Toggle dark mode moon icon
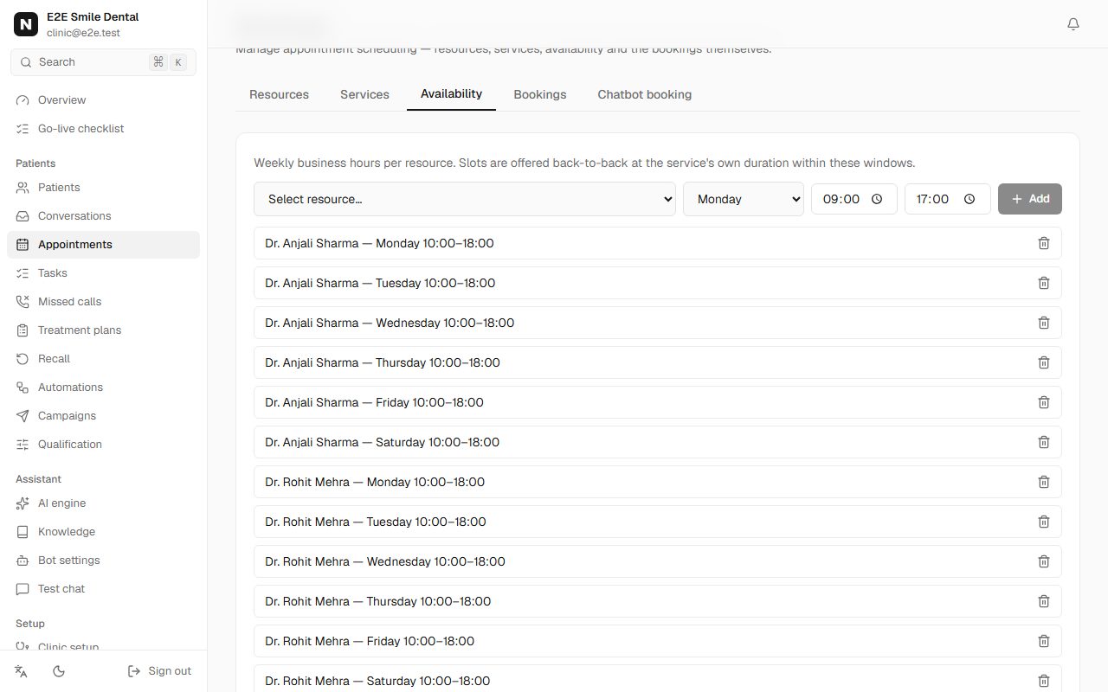The image size is (1108, 692). (x=59, y=671)
